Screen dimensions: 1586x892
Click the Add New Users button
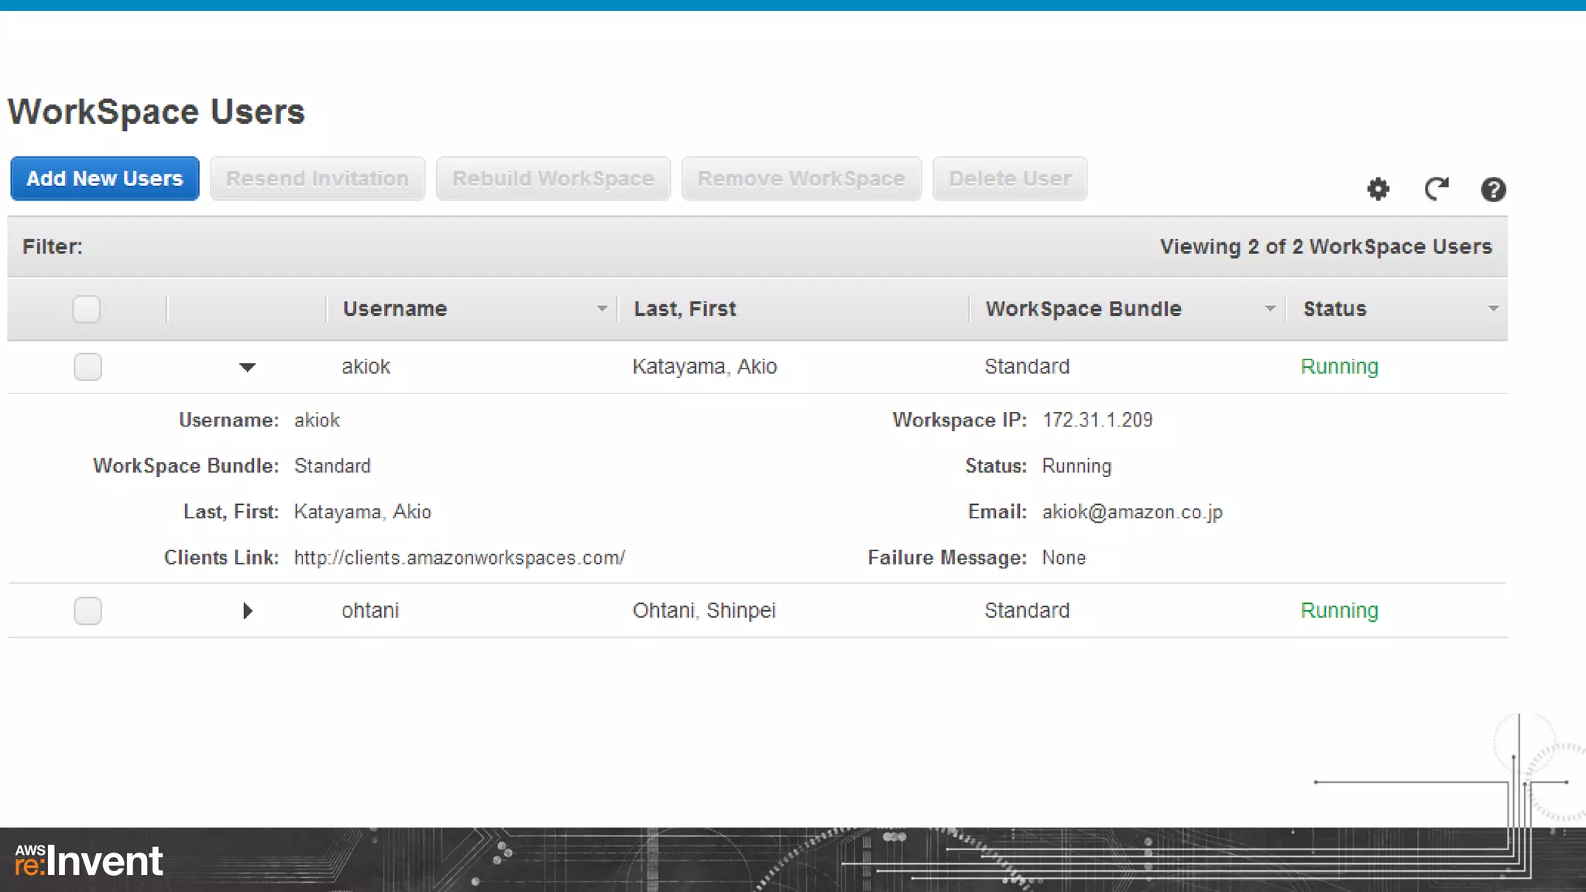coord(105,179)
